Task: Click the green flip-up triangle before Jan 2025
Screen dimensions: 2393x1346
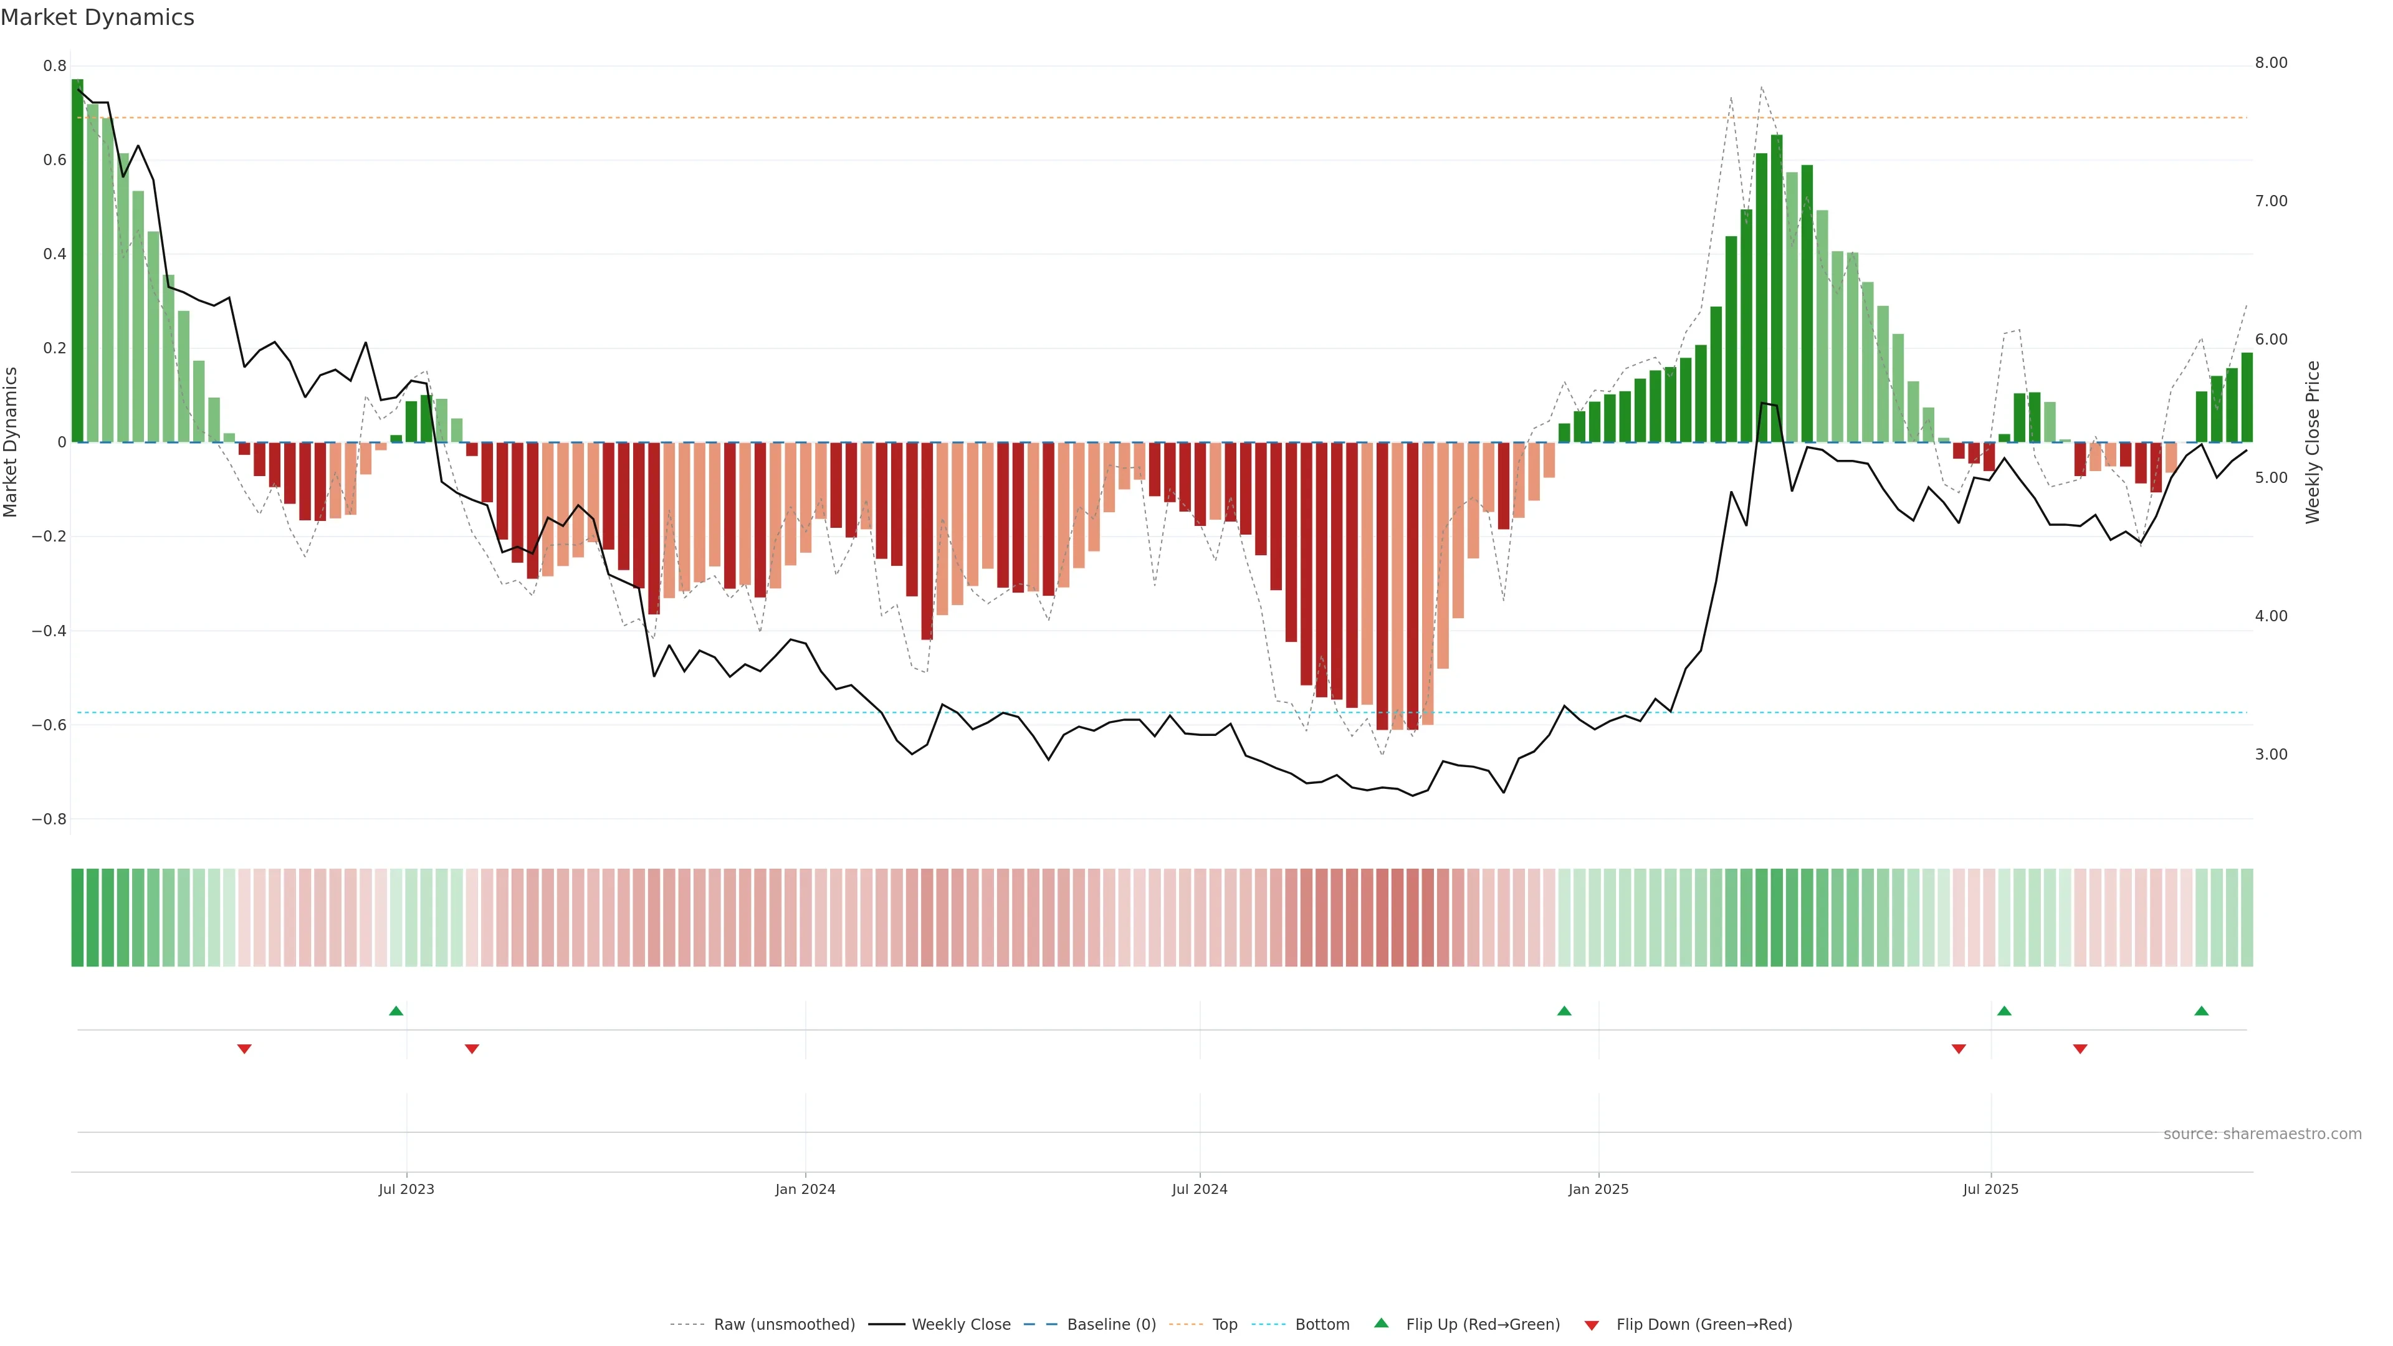Action: pyautogui.click(x=1564, y=1011)
